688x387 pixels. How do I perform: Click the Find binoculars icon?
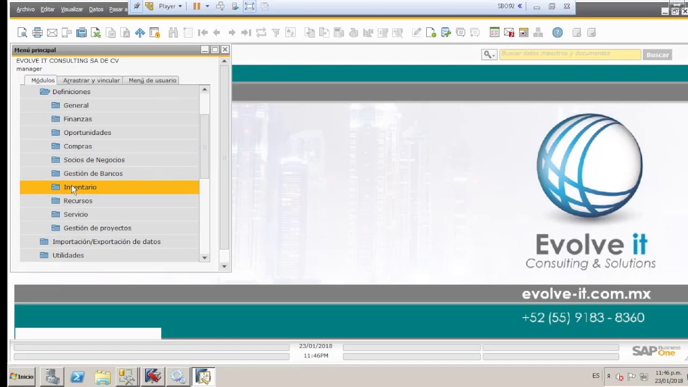[173, 33]
